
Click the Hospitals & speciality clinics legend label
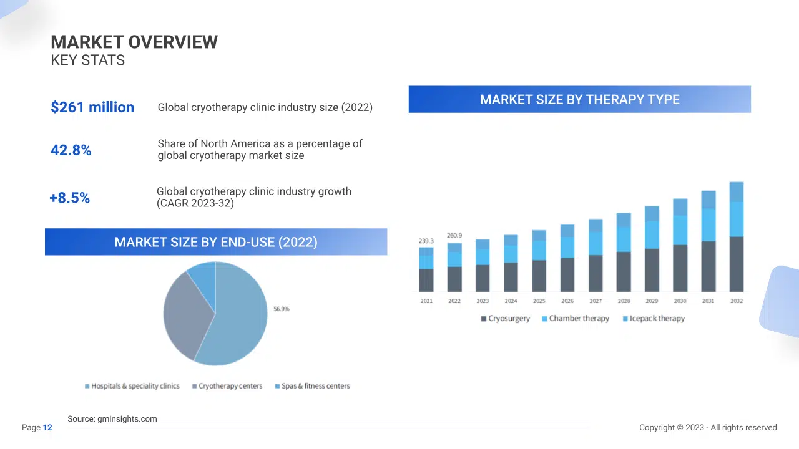[135, 387]
